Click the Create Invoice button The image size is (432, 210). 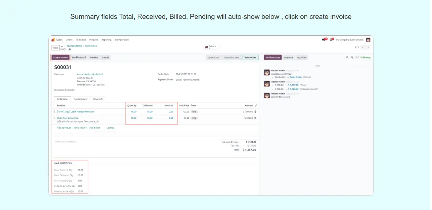point(60,57)
